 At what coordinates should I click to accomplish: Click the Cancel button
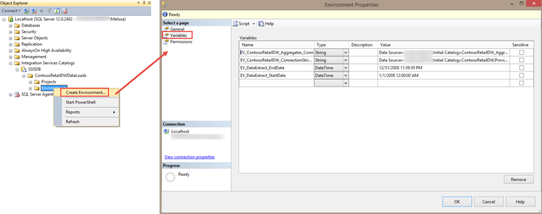[488, 202]
